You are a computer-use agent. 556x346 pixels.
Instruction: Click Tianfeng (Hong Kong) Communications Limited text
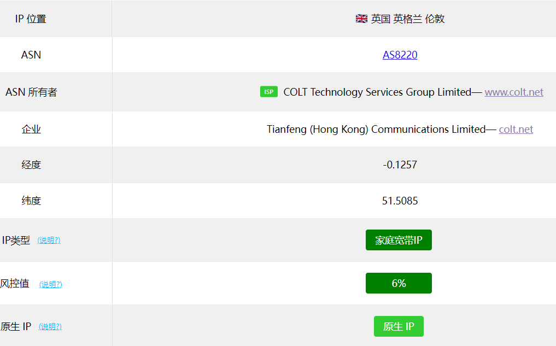pyautogui.click(x=376, y=129)
